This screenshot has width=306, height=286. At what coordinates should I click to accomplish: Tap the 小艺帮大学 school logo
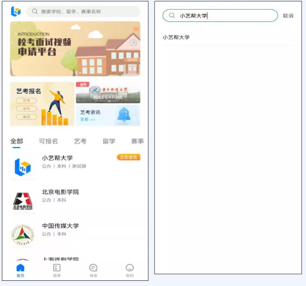23,167
